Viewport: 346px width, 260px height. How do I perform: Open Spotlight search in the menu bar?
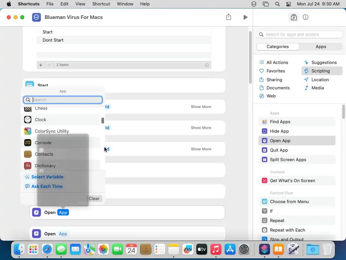[x=277, y=4]
